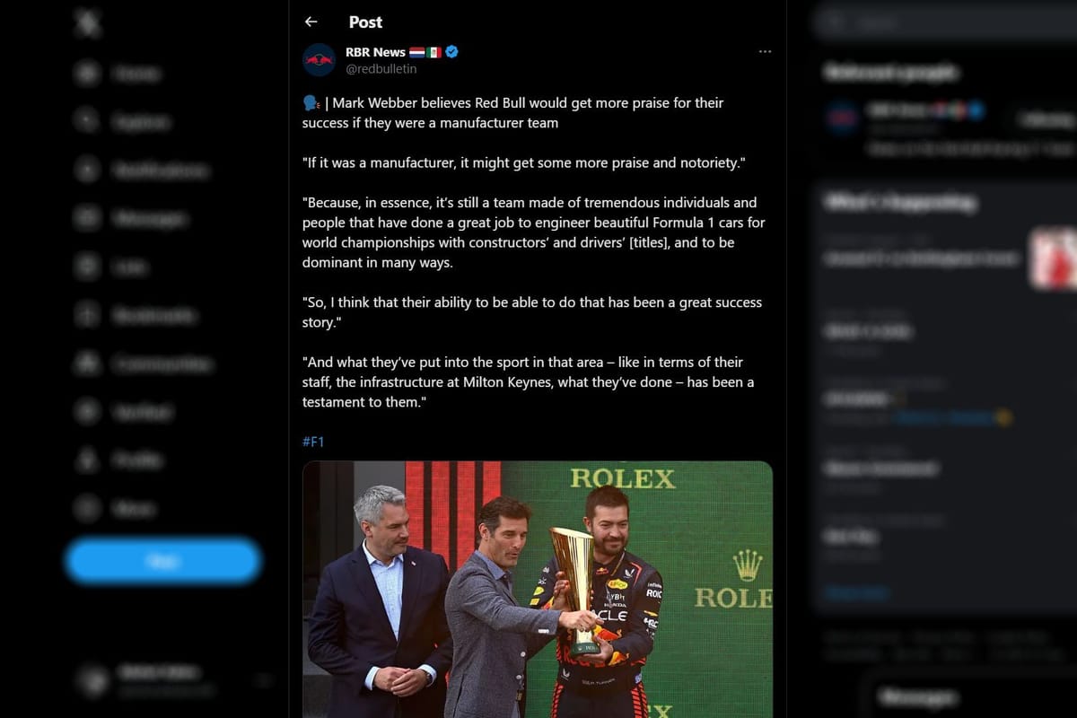Open the RBR News profile avatar
1077x718 pixels.
click(319, 60)
